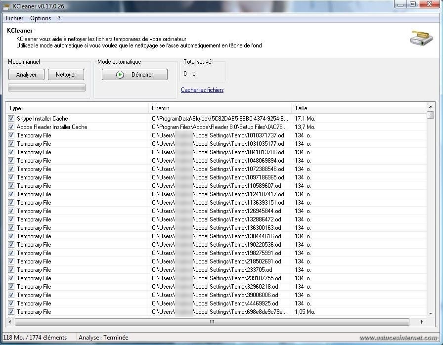The height and width of the screenshot is (345, 443).
Task: Click path ending Temp\698e8de9c79e...
Action: click(219, 312)
